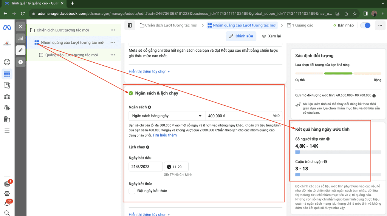Click the share page icon in address bar
Viewport: 387px width, 216px height.
click(346, 14)
